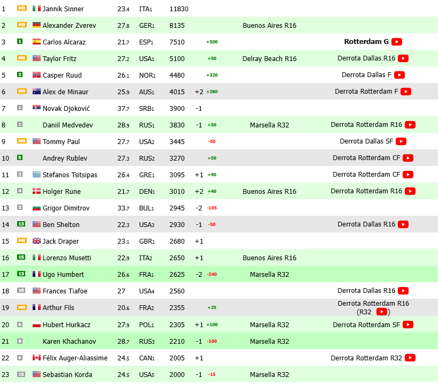Play Auger-Aliassime Rotterdam R32 video
Image resolution: width=438 pixels, height=385 pixels.
click(x=410, y=358)
